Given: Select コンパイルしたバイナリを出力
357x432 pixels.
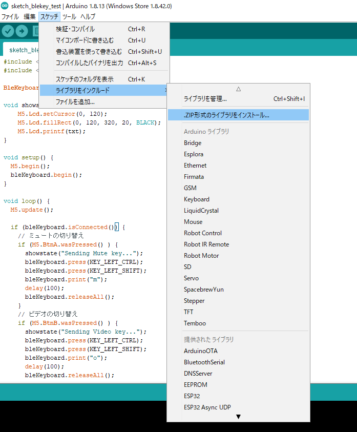Looking at the screenshot, I should tap(104, 63).
